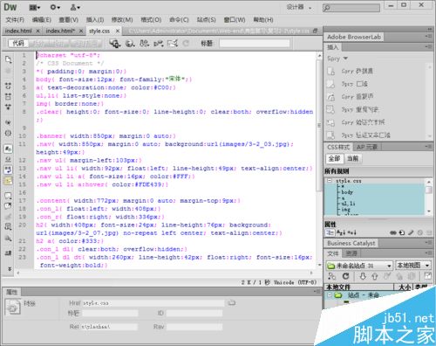
Task: Open the Site dropdown in application bar
Action: tap(75, 7)
